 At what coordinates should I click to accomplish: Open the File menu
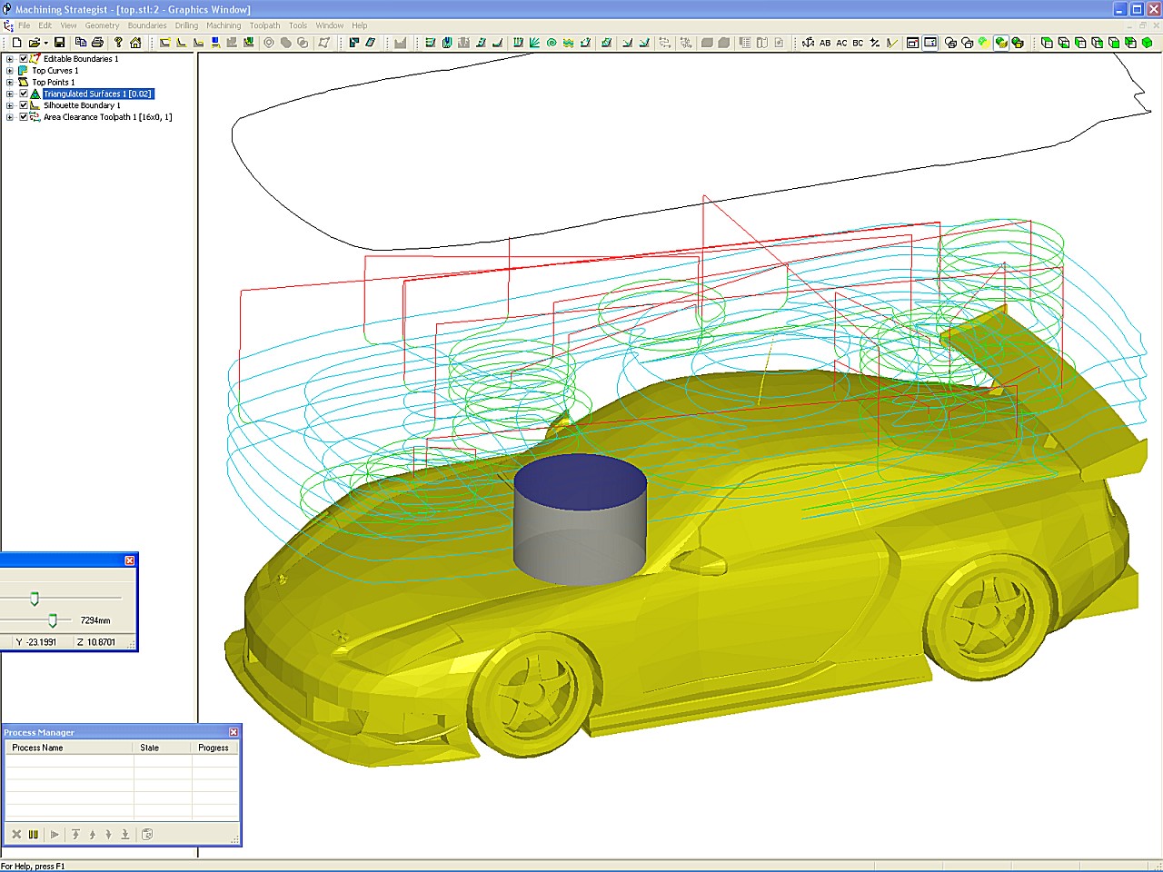25,25
